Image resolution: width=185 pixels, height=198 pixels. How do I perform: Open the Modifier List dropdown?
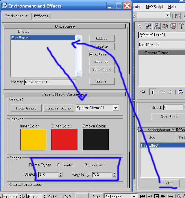pos(162,45)
